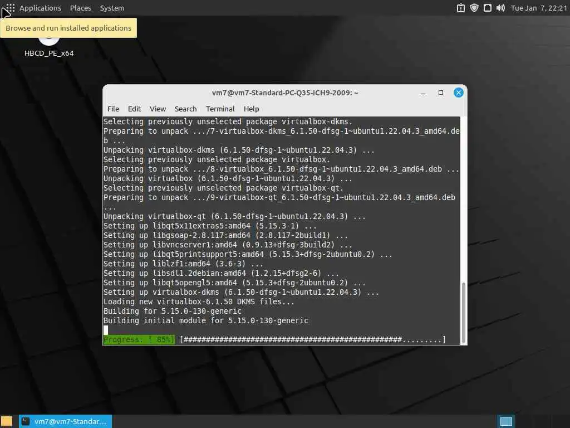Image resolution: width=570 pixels, height=428 pixels.
Task: Click the terminal cursor block
Action: (x=106, y=330)
